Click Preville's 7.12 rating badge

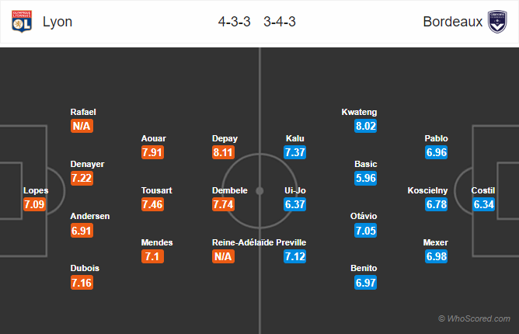(294, 256)
